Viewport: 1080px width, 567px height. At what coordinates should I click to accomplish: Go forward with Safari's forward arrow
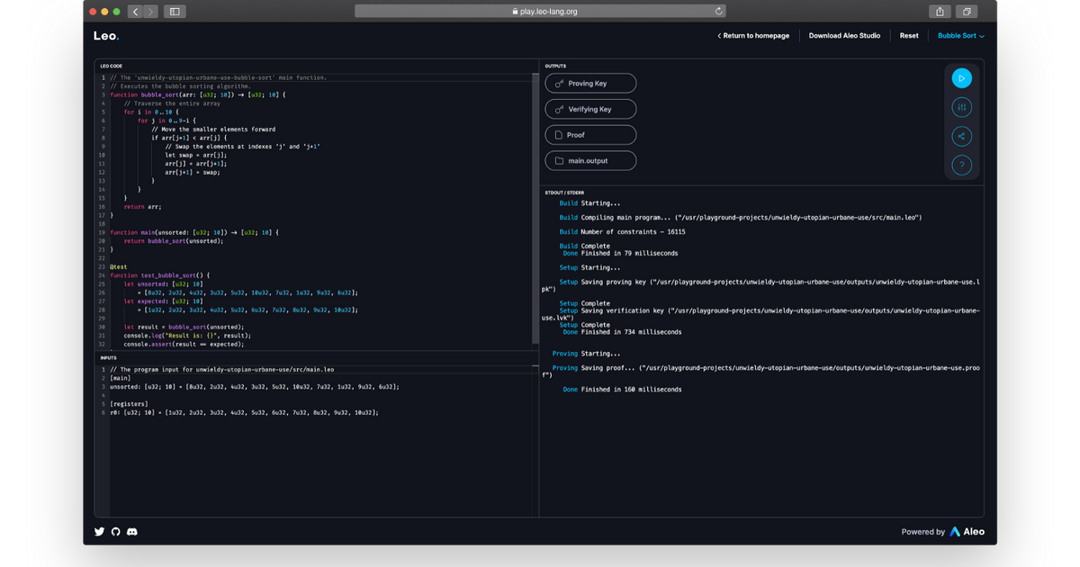150,12
